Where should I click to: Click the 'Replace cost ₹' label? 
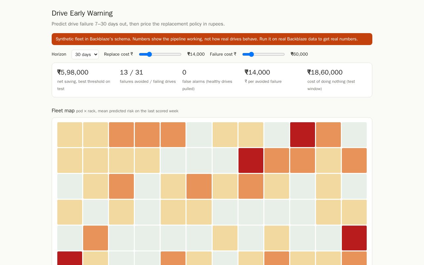point(119,54)
